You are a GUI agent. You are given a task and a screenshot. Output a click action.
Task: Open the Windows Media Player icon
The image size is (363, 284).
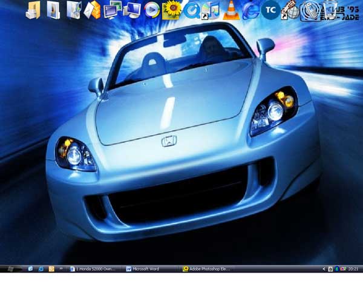point(152,10)
